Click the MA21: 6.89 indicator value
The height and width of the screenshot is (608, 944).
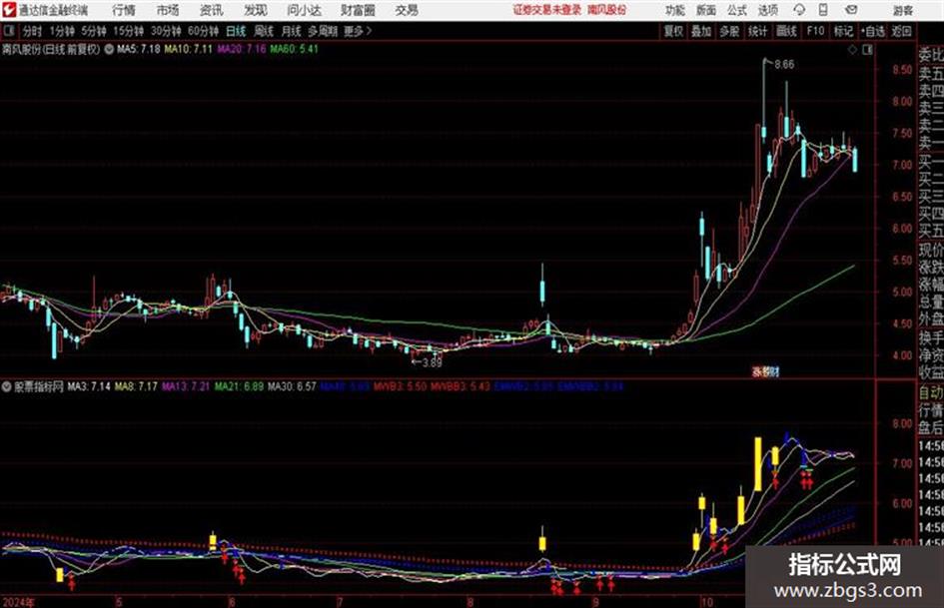pos(239,386)
